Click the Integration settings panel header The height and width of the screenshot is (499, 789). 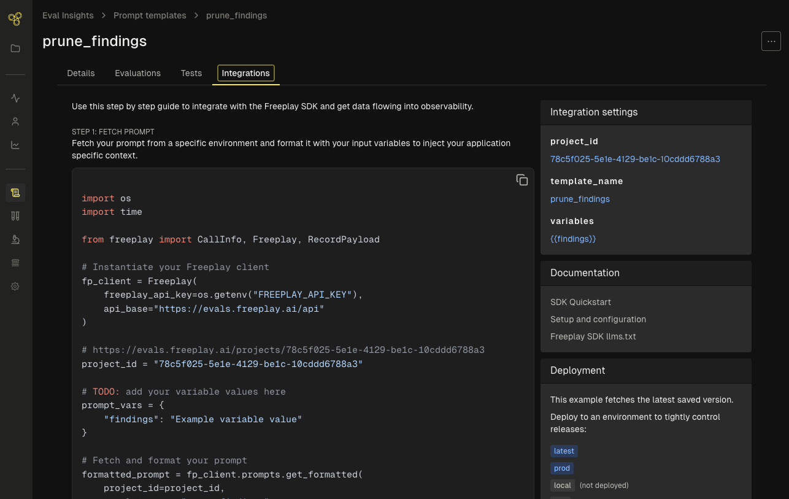tap(646, 112)
